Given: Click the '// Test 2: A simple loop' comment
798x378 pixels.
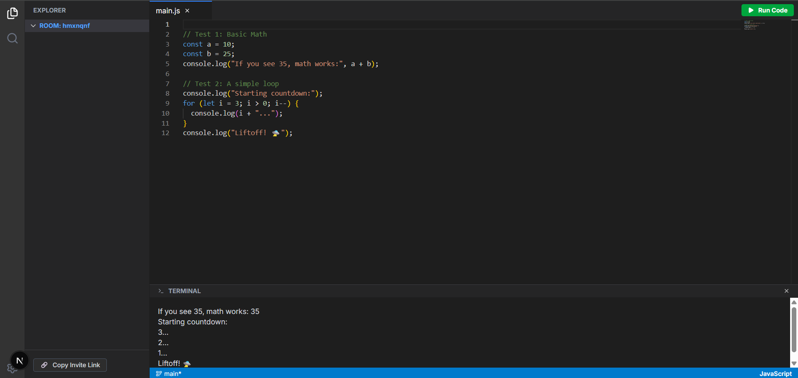Looking at the screenshot, I should pos(231,84).
